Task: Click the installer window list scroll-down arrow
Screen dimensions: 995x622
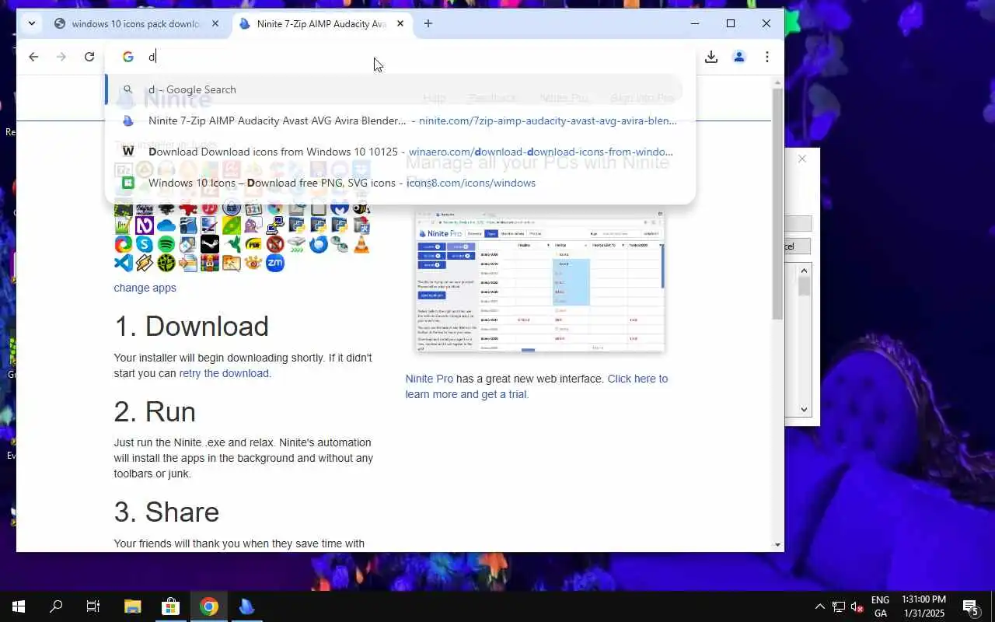Action: point(805,410)
